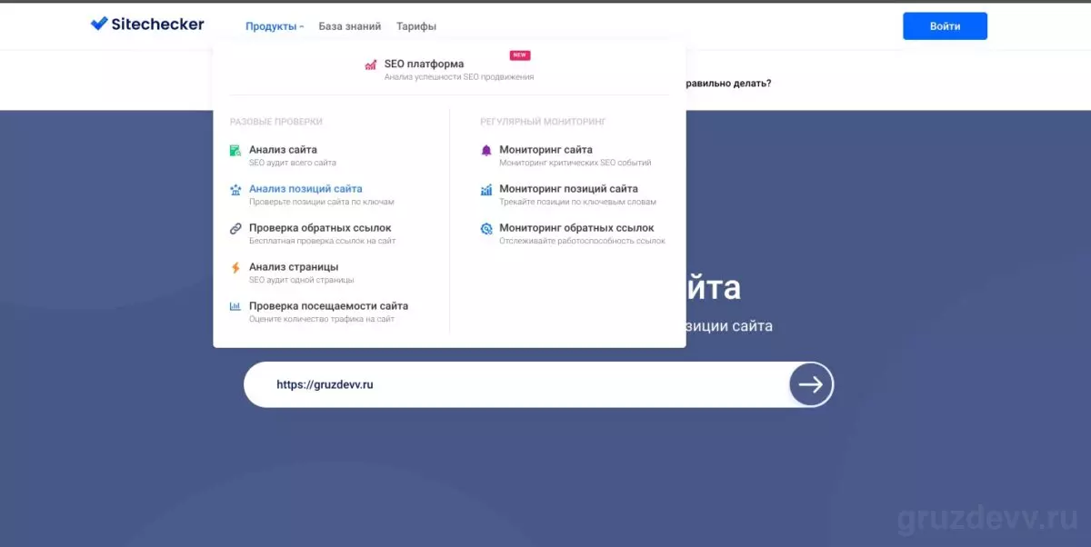
Task: Open Мониторинг обратных ссылок product
Action: pos(576,227)
